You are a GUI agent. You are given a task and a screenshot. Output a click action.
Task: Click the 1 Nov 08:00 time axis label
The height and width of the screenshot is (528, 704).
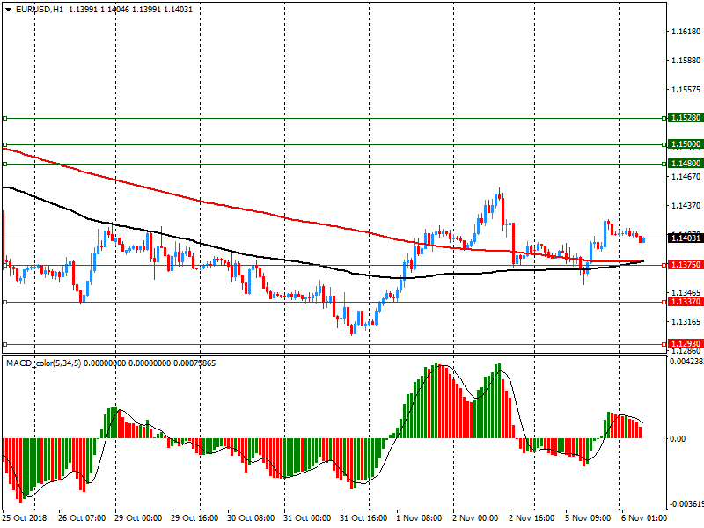pyautogui.click(x=419, y=518)
